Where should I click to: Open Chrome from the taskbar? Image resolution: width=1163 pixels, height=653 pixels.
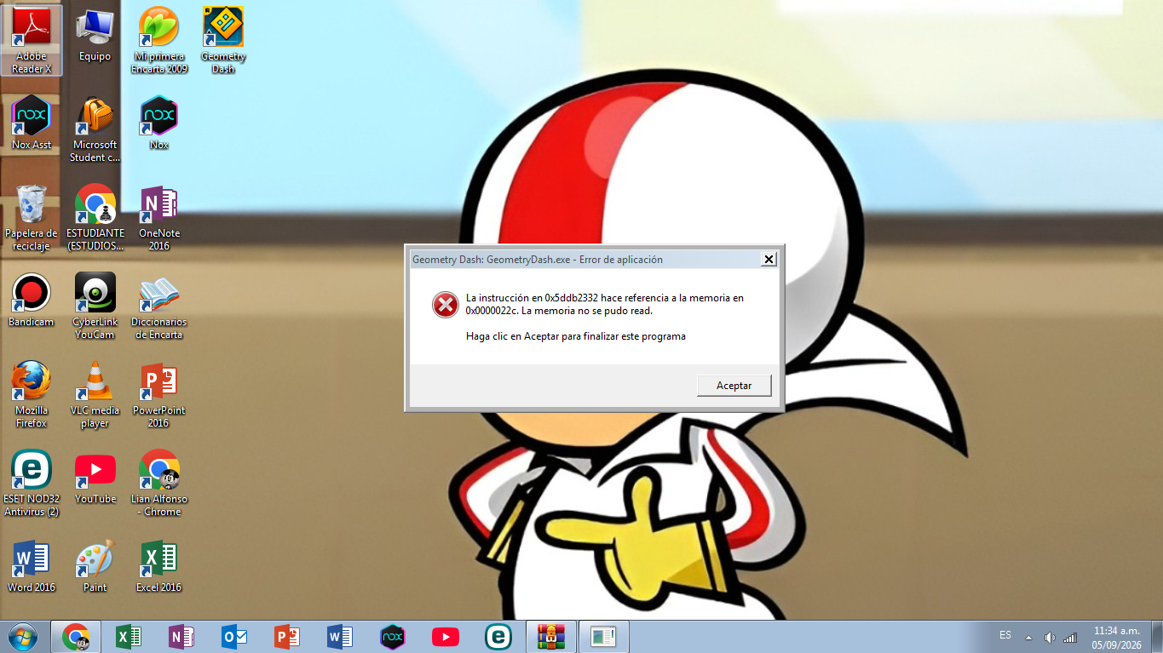76,637
